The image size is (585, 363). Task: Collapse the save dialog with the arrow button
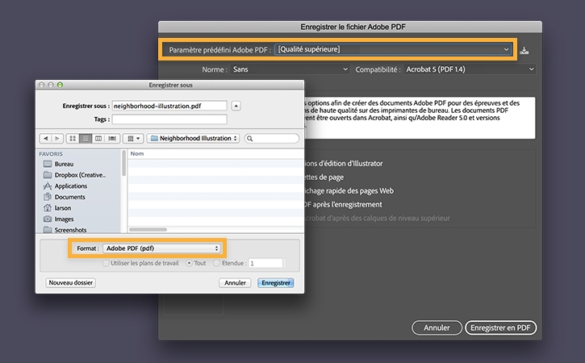point(236,106)
